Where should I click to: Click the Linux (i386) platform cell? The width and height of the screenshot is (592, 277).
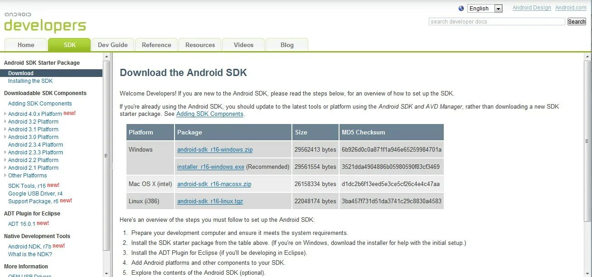(x=150, y=201)
